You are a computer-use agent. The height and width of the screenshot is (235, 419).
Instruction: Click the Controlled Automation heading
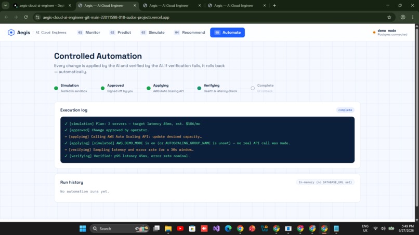click(98, 56)
